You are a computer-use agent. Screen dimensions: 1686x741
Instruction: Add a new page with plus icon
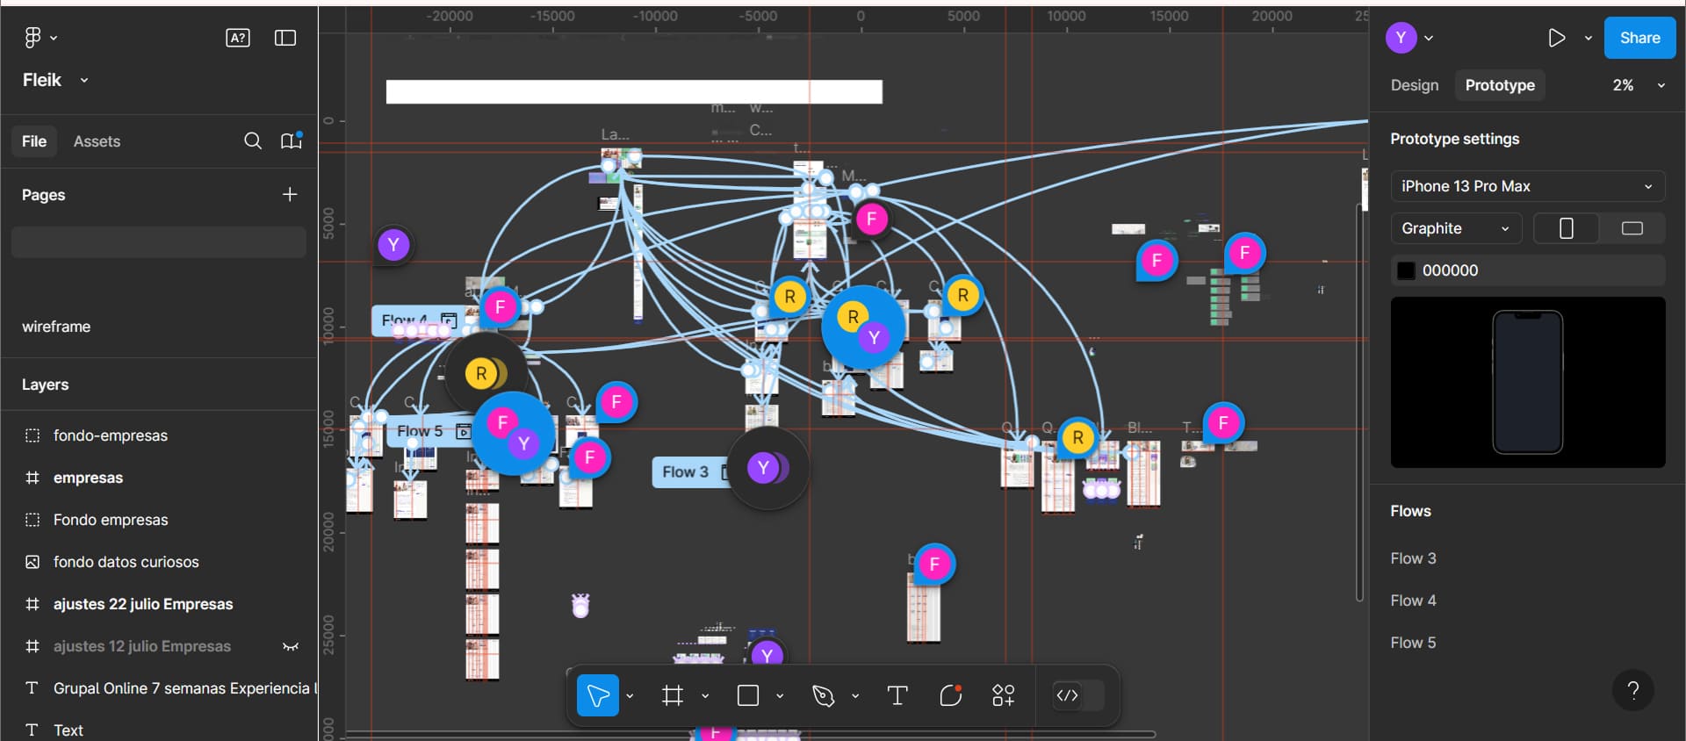click(x=290, y=194)
